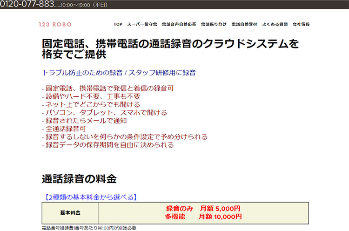349x231 pixels.
Task: Select 電話振り分け in the navigation bar
Action: coord(214,24)
